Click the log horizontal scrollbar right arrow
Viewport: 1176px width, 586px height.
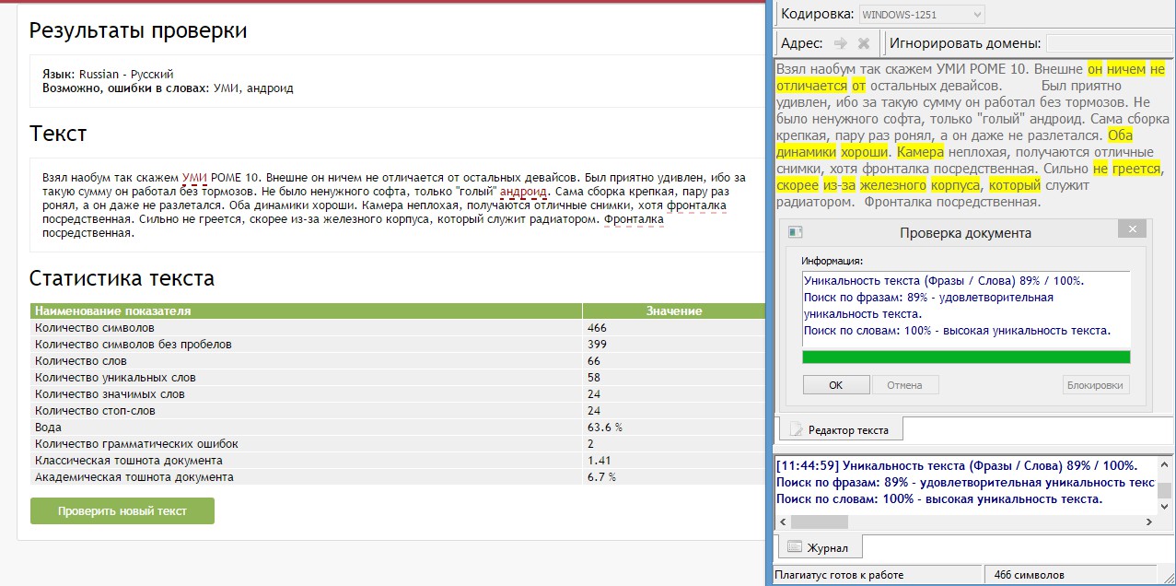coord(1148,522)
